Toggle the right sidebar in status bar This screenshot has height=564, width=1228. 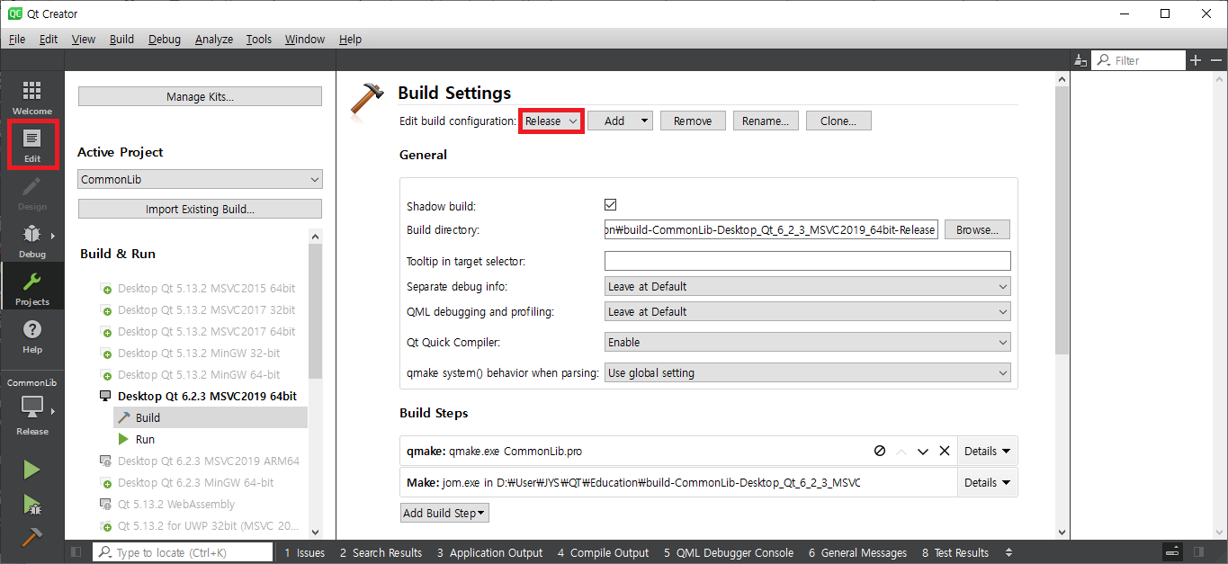click(1198, 552)
